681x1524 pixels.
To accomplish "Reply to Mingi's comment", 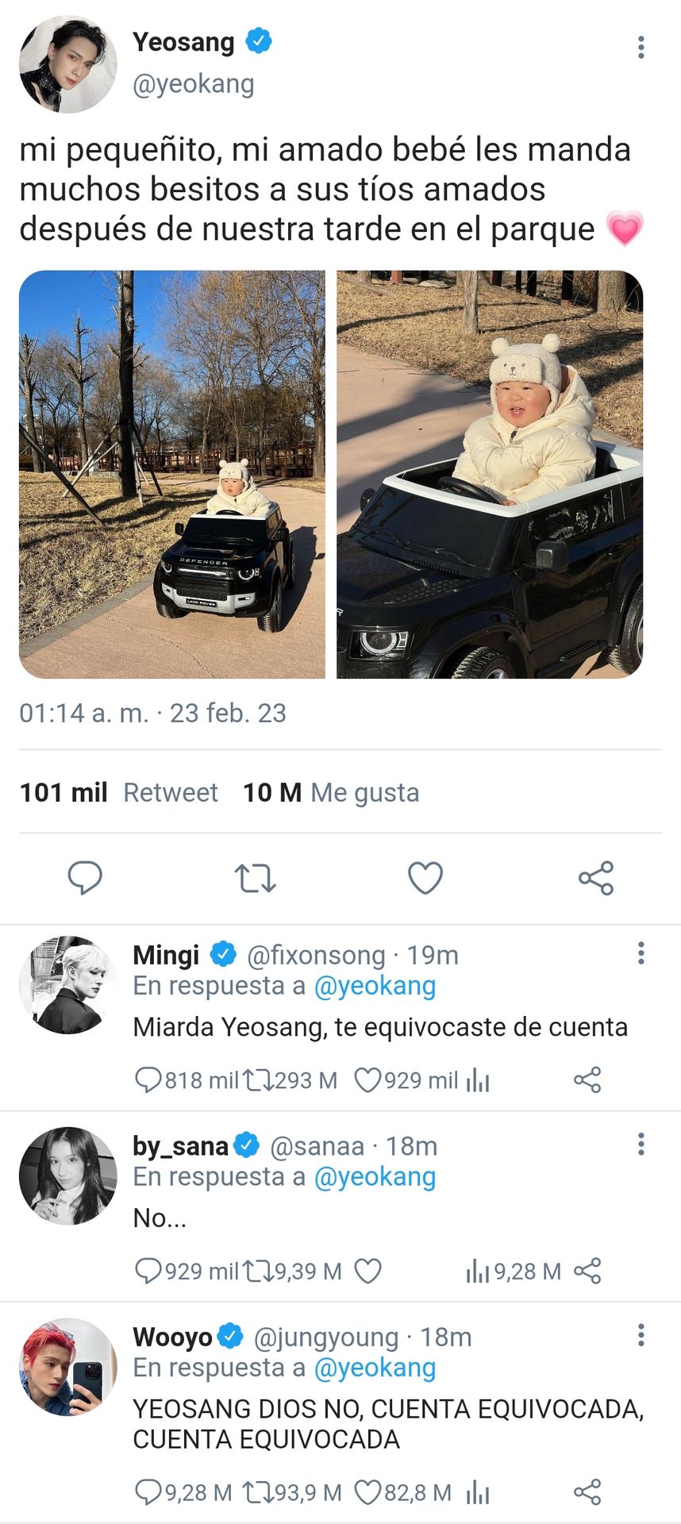I will 148,1080.
